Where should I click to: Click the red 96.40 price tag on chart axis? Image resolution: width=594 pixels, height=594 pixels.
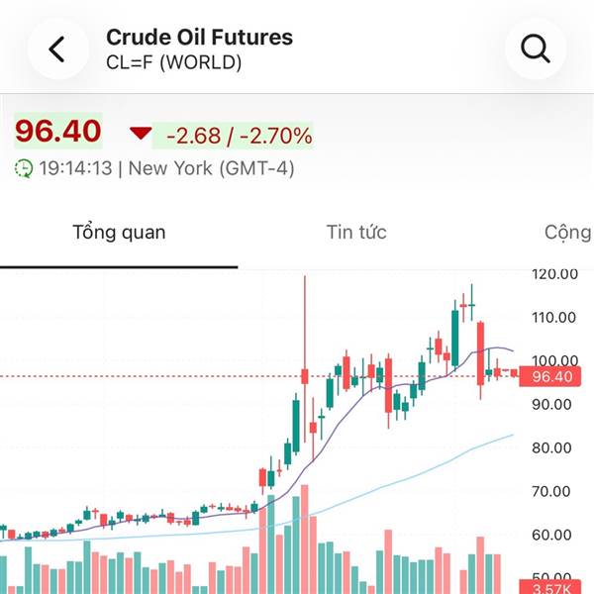(552, 376)
